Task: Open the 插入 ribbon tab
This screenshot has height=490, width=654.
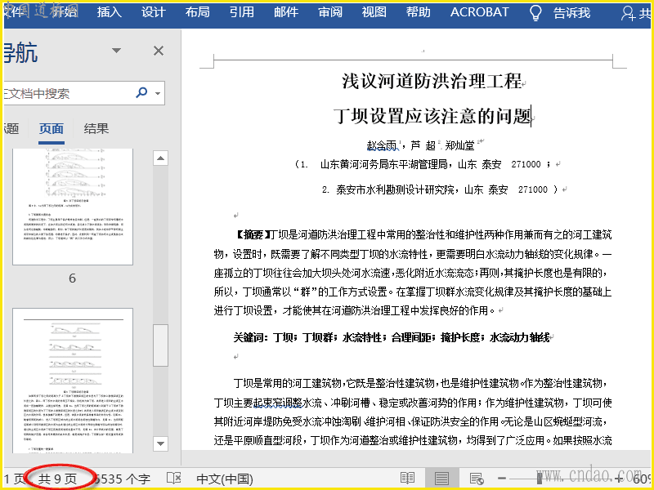Action: pyautogui.click(x=109, y=12)
